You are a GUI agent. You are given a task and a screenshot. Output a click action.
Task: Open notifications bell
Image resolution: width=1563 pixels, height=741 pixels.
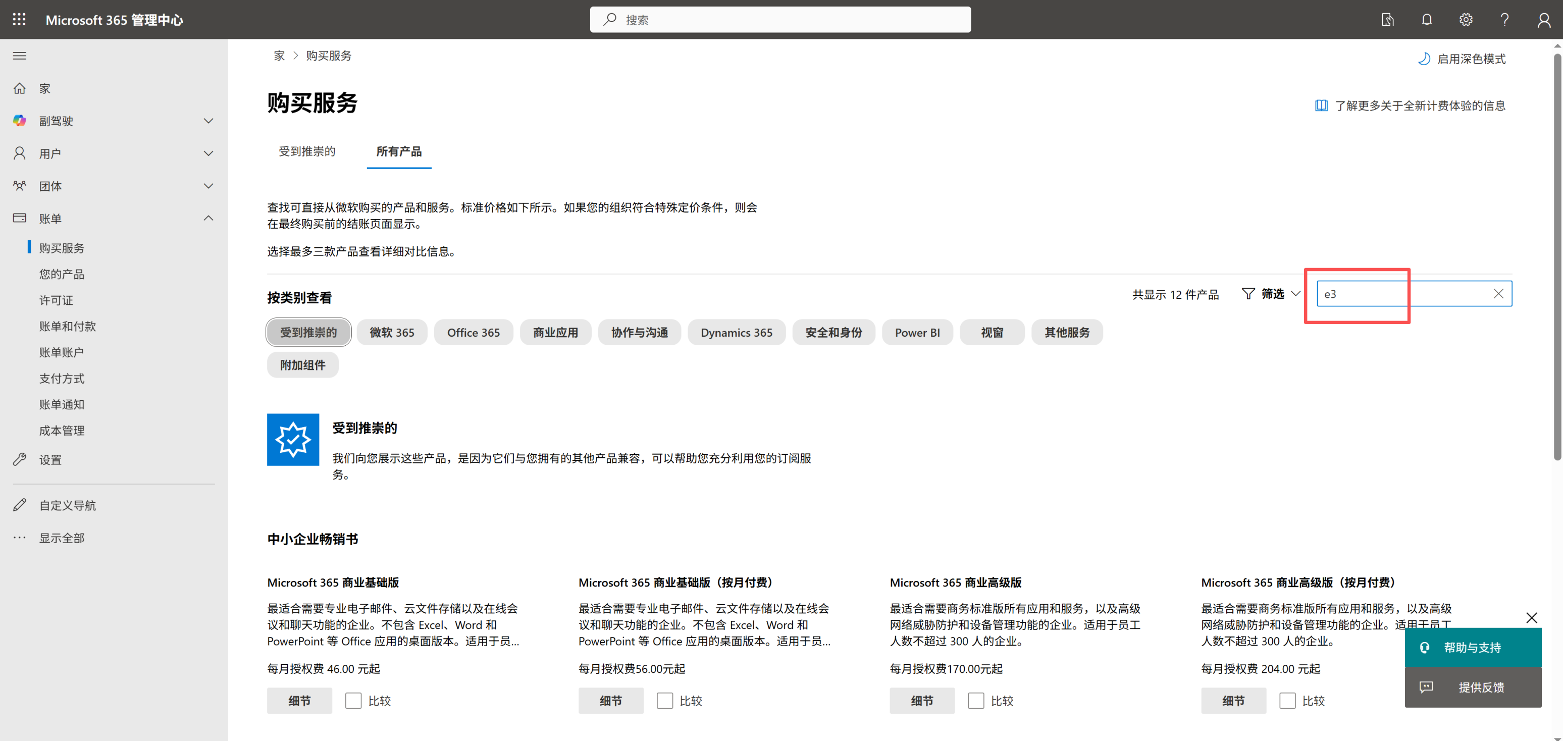[x=1427, y=19]
